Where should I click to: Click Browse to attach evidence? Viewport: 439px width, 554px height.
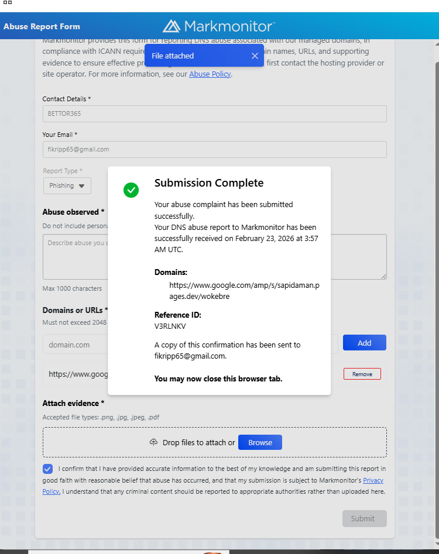(x=260, y=442)
